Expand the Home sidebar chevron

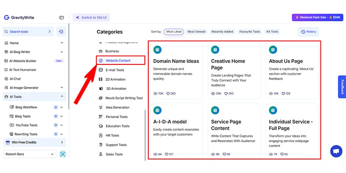[62, 43]
